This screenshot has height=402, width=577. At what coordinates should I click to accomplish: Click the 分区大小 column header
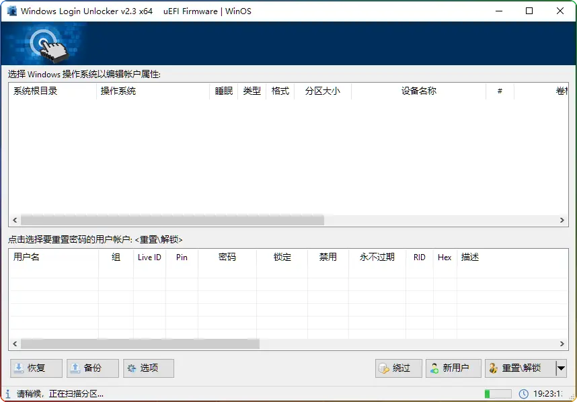(323, 91)
